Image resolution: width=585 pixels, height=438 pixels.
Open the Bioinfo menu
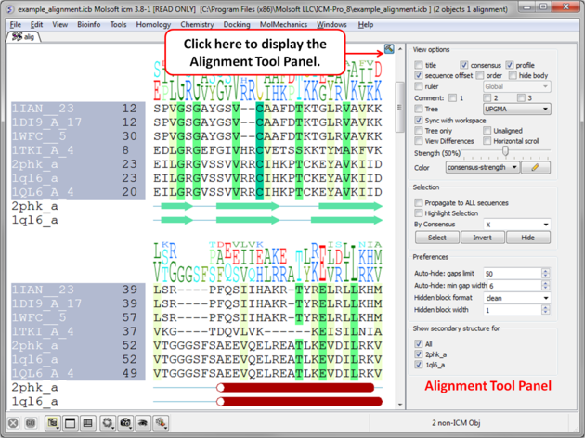pos(89,25)
